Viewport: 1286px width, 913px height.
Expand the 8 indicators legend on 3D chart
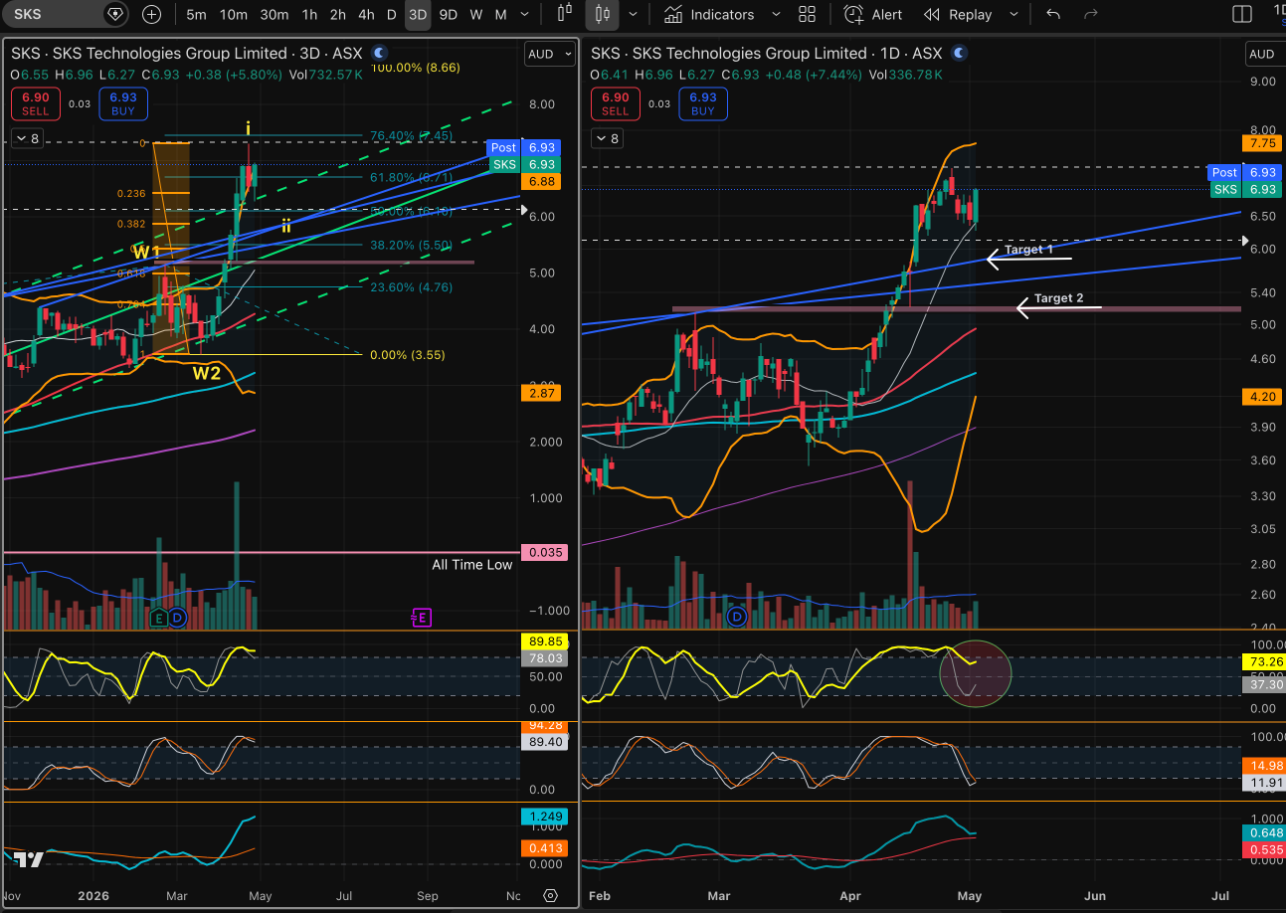coord(26,138)
